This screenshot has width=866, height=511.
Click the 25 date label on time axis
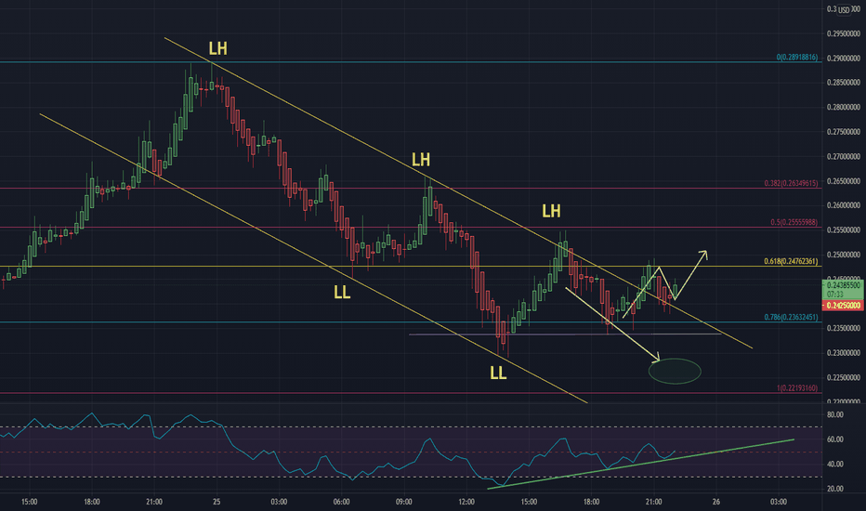tap(216, 502)
